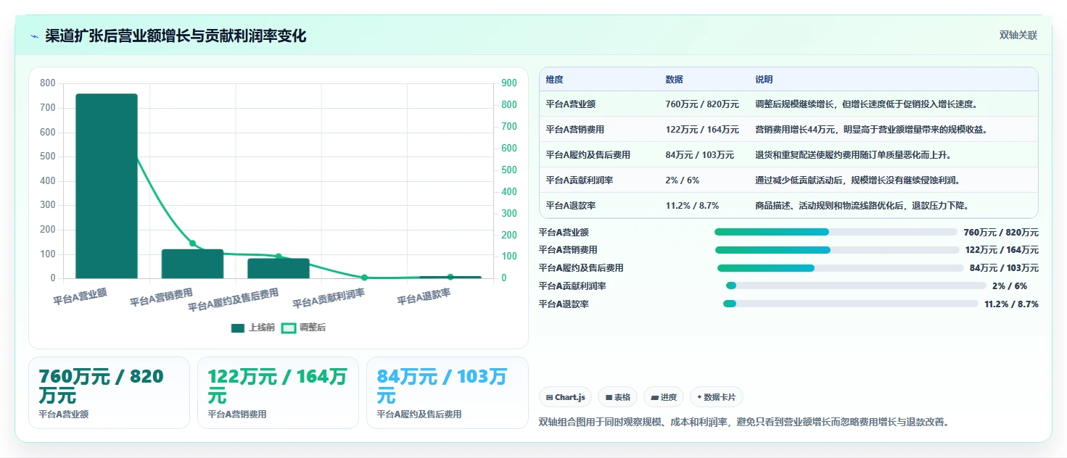The image size is (1067, 458).
Task: Click progress value 2% / 6%
Action: (1010, 286)
